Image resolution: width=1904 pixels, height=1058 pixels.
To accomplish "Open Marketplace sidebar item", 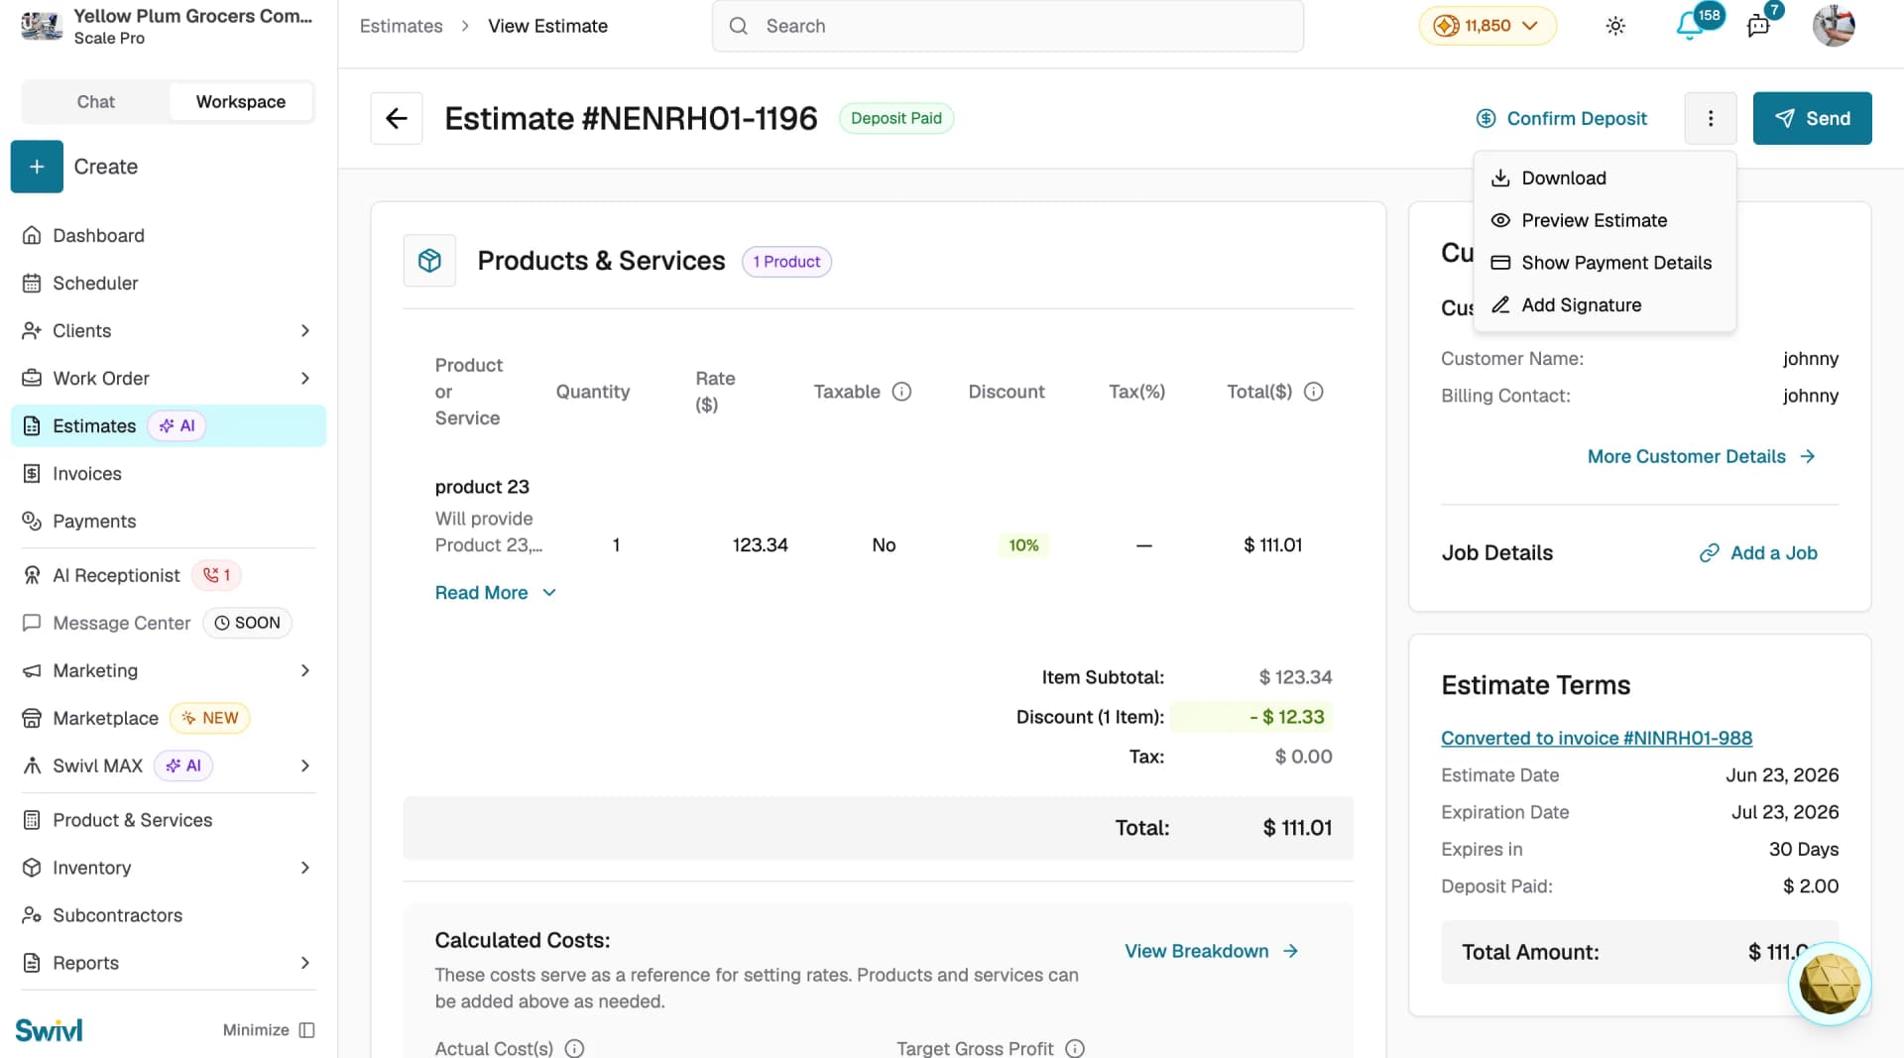I will click(169, 718).
